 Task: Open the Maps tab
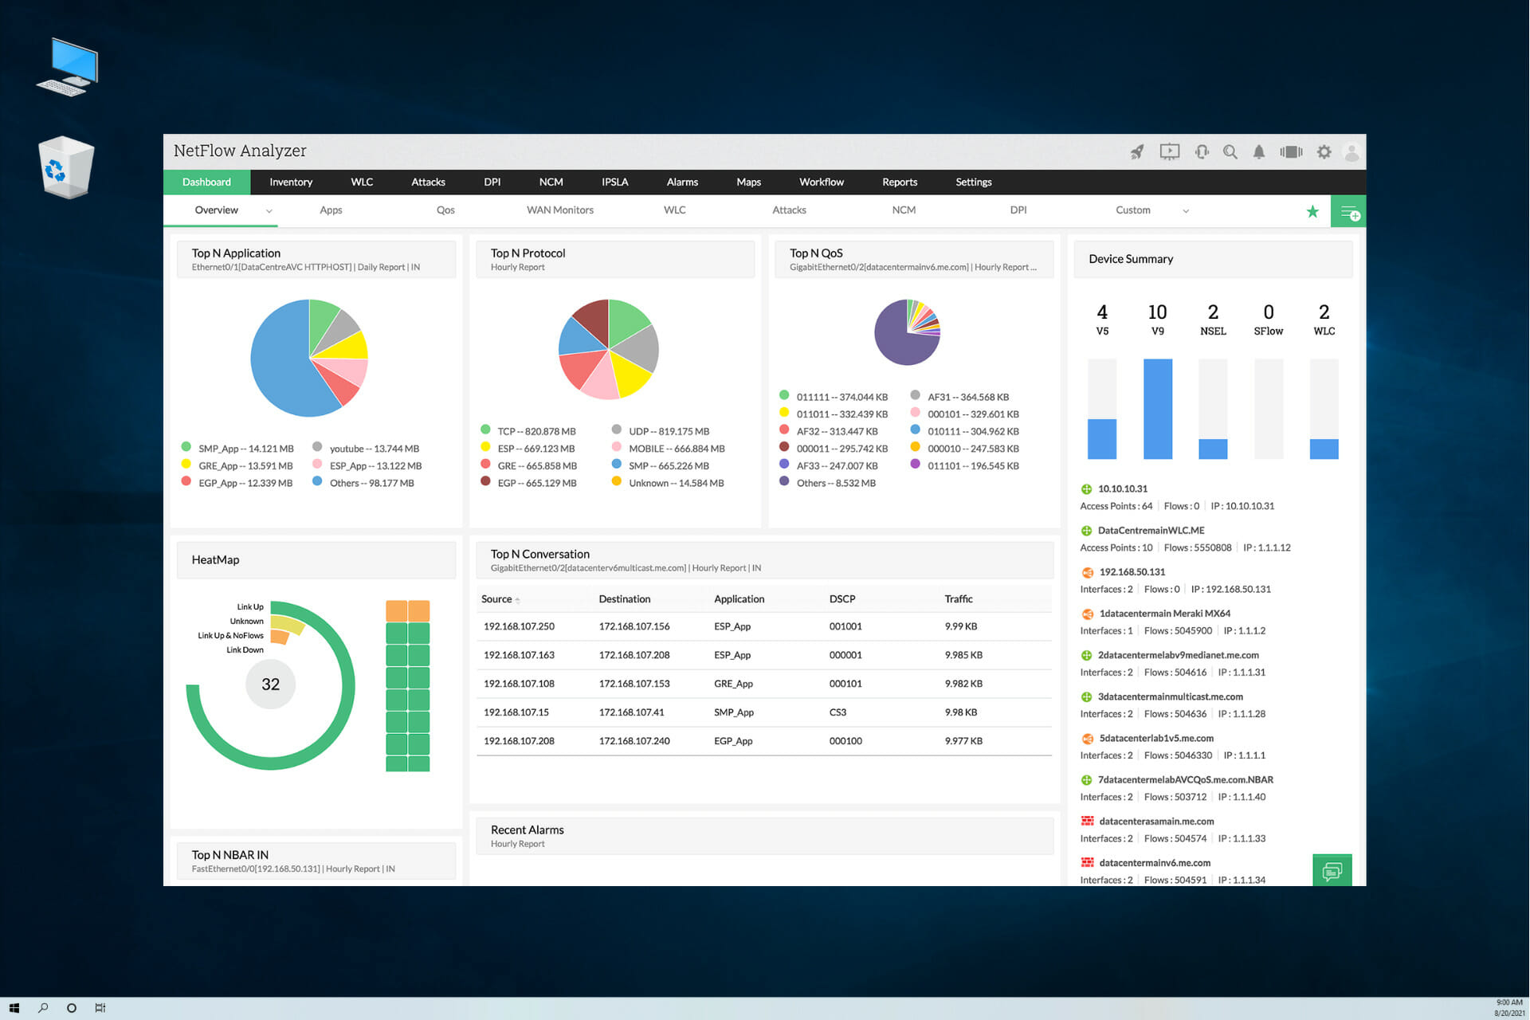click(748, 182)
